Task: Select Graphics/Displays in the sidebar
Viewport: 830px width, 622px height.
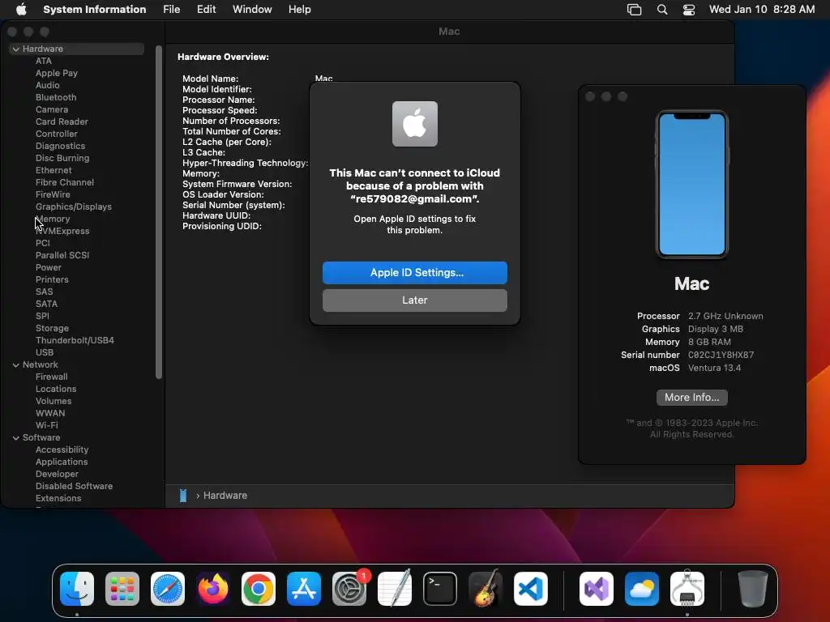Action: pos(74,207)
